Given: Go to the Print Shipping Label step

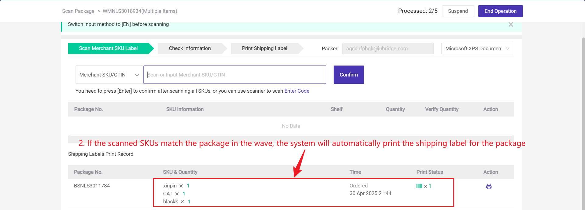Looking at the screenshot, I should pos(264,48).
